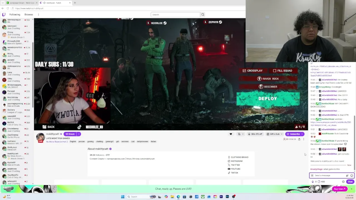Click the star icon in chat input

[x=312, y=176]
